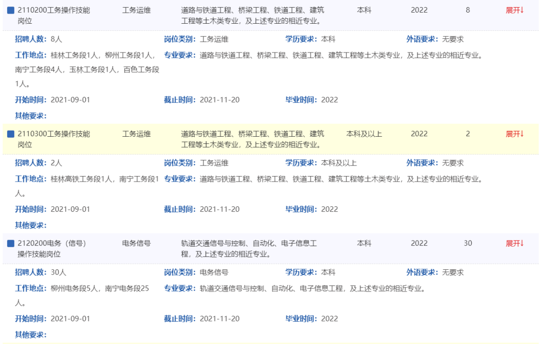The width and height of the screenshot is (545, 344).
Task: Click 工作地点 text starting 桂林工务段1人
Action: (x=87, y=55)
